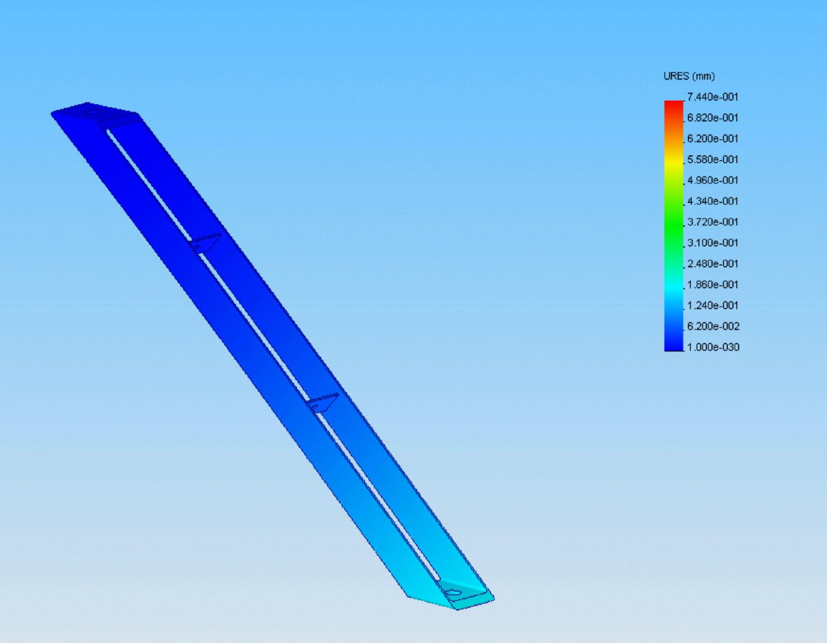Click the 6.820e-001 legend label
This screenshot has width=827, height=643.
[x=713, y=117]
